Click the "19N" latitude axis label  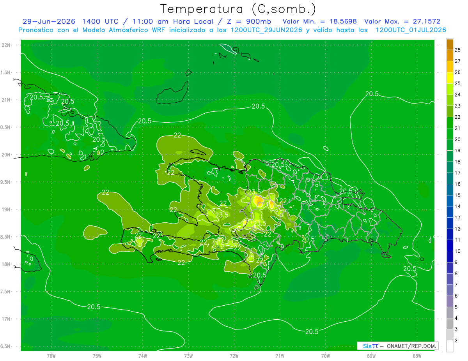tap(6, 210)
